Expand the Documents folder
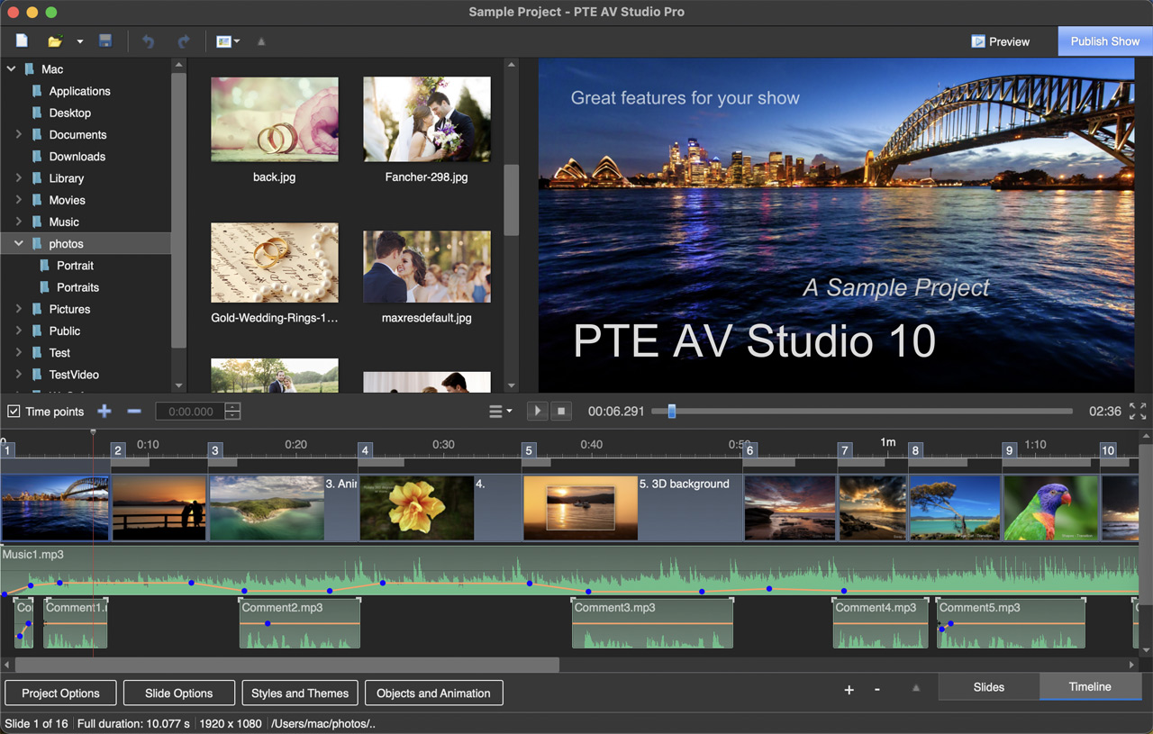The height and width of the screenshot is (734, 1153). click(x=18, y=135)
